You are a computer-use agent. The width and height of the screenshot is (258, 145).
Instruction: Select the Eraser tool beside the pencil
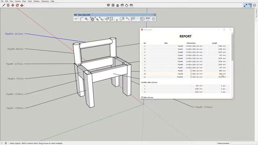pyautogui.click(x=8, y=5)
